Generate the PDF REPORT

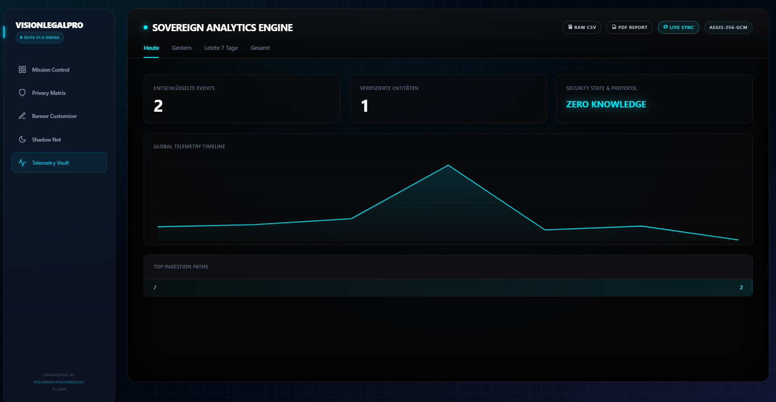[x=629, y=27]
